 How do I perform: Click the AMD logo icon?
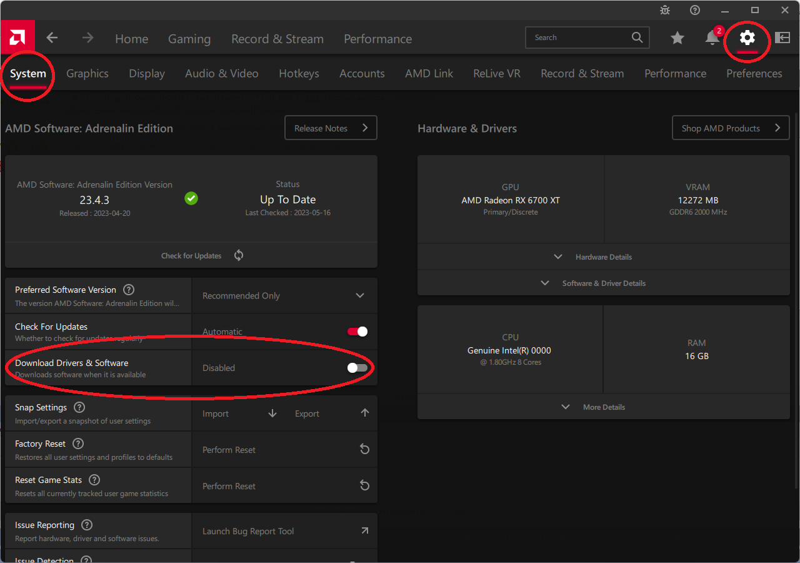17,38
